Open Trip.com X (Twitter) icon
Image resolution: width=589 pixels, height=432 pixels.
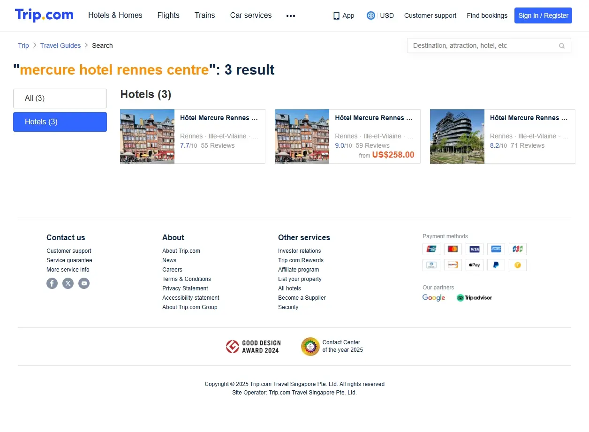click(68, 283)
